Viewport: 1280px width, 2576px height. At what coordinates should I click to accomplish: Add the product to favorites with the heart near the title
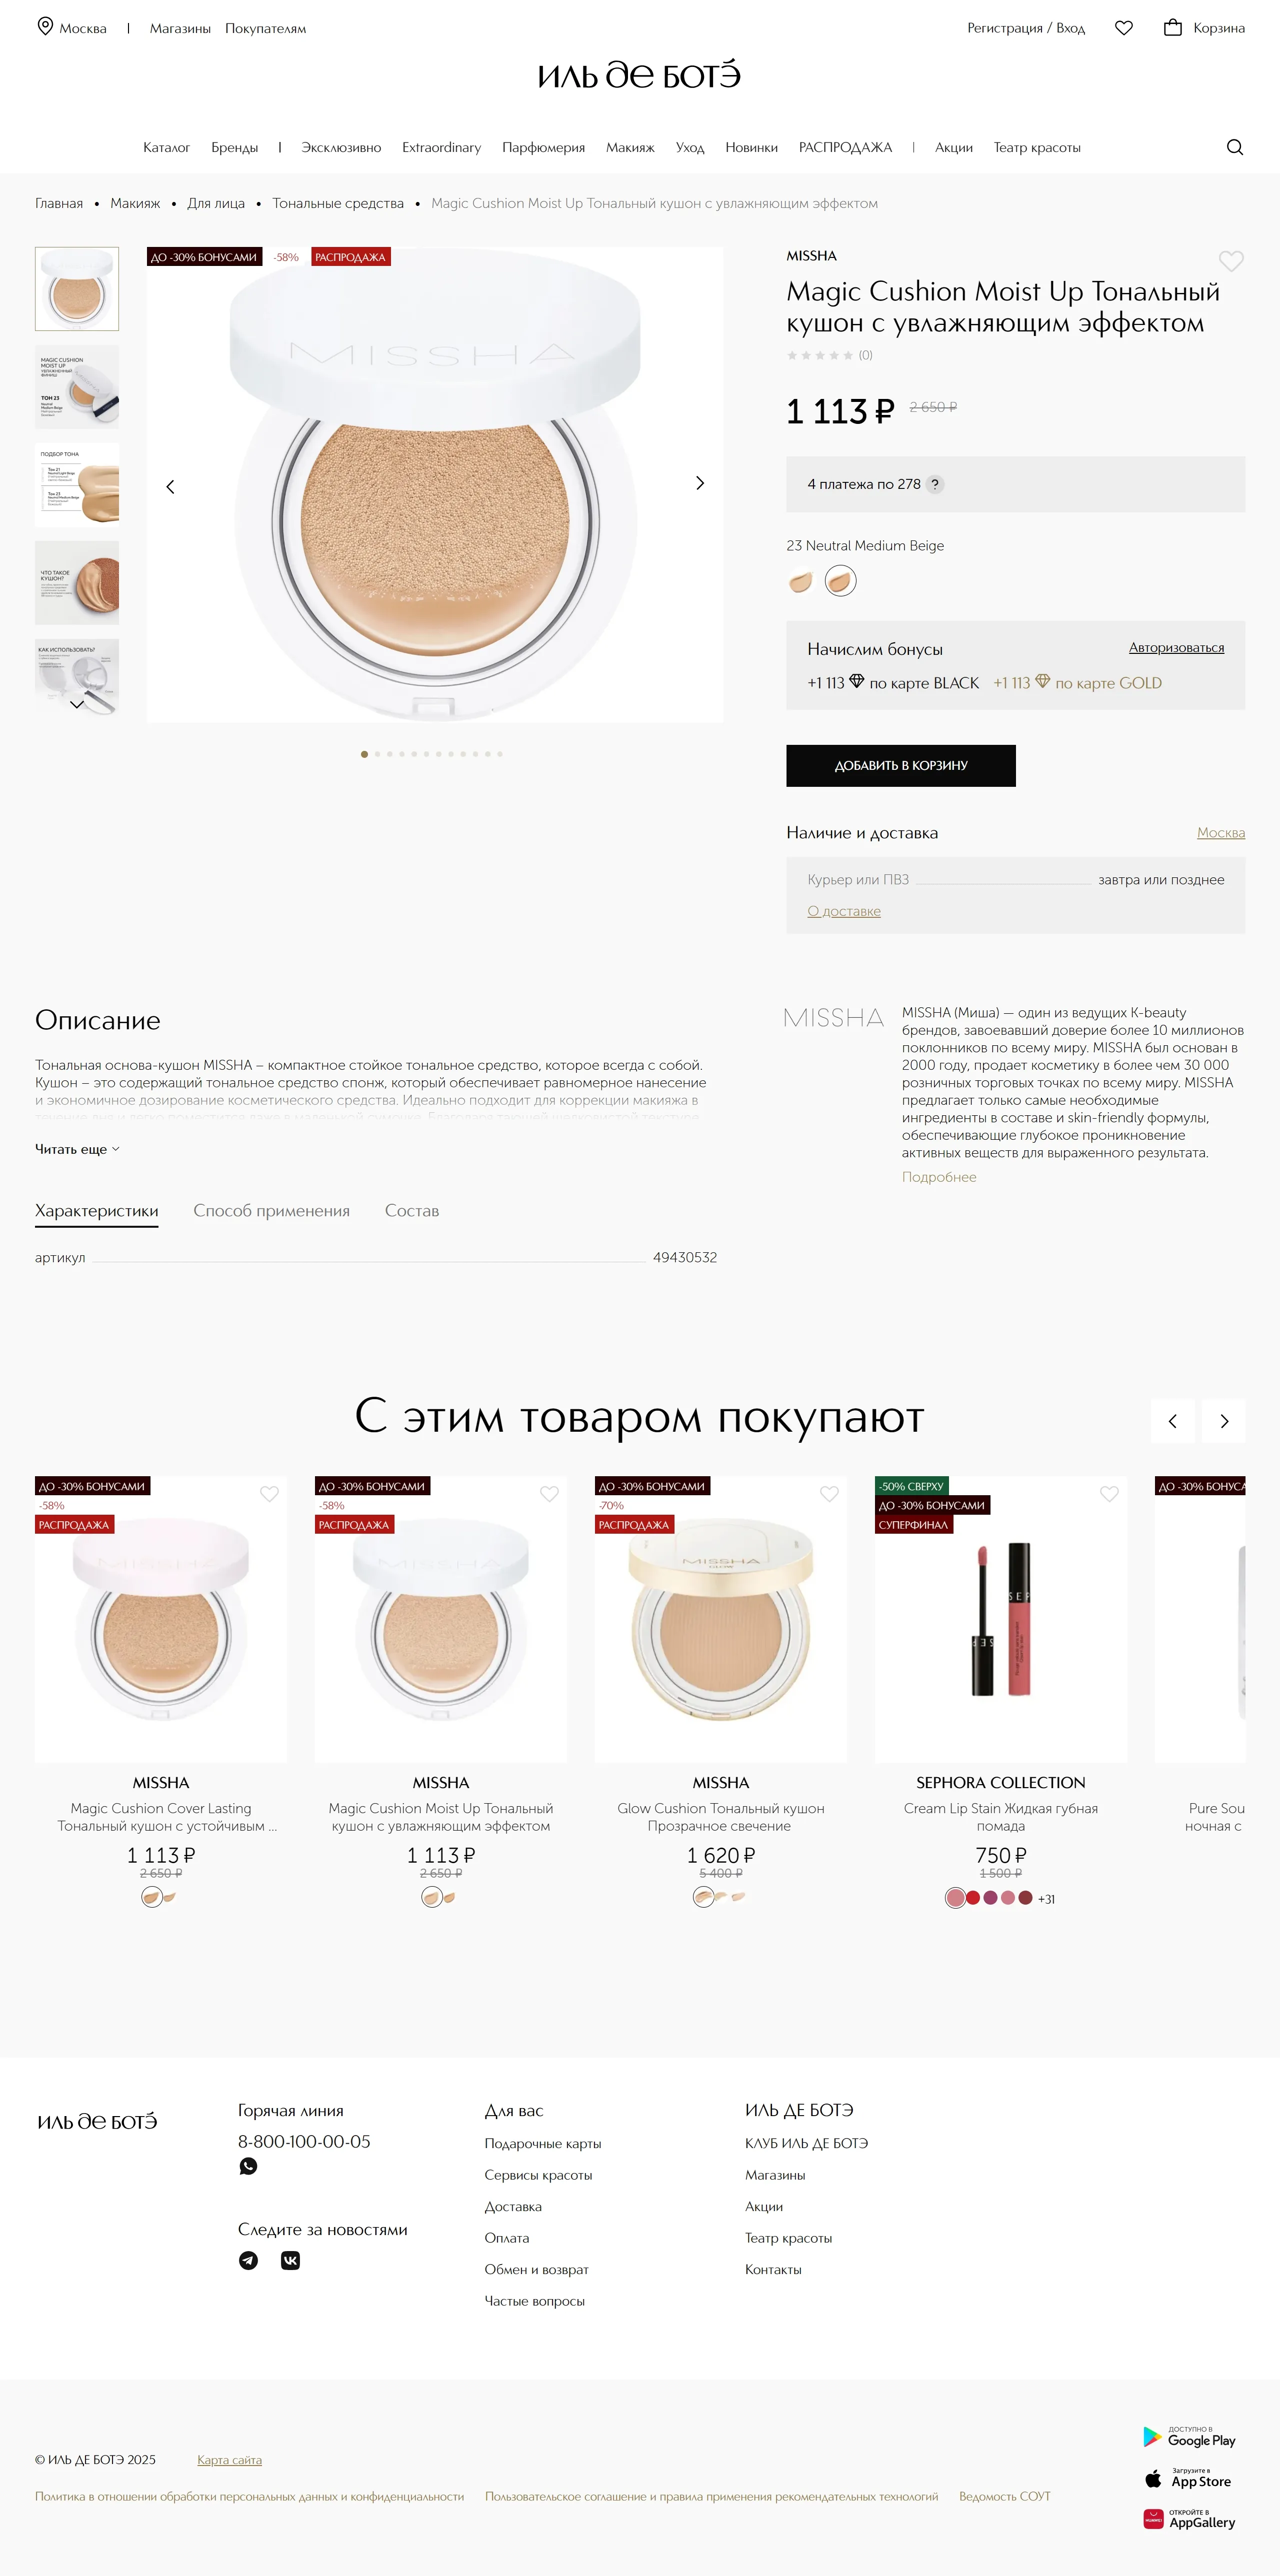pyautogui.click(x=1231, y=261)
